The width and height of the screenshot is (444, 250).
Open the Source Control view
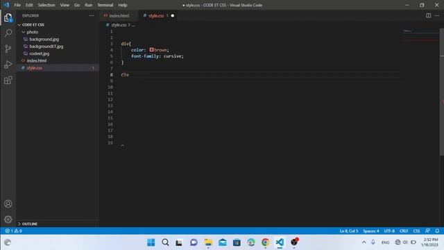click(x=8, y=49)
